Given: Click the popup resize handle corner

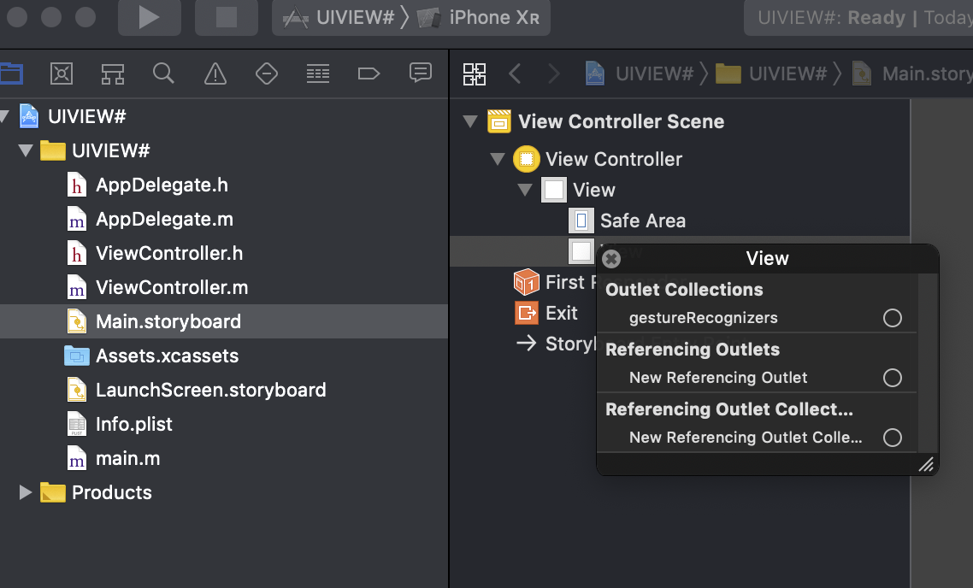Looking at the screenshot, I should [926, 465].
